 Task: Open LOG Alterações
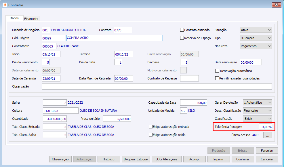click(x=166, y=159)
